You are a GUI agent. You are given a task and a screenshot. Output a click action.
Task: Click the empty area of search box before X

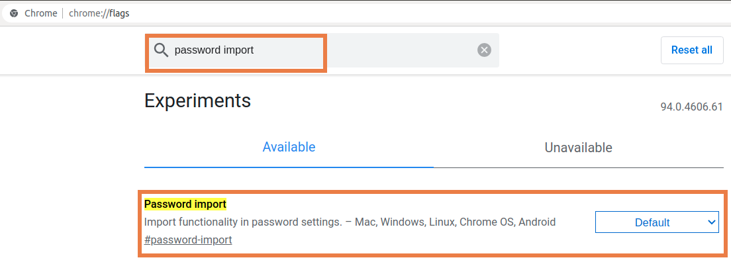[401, 50]
